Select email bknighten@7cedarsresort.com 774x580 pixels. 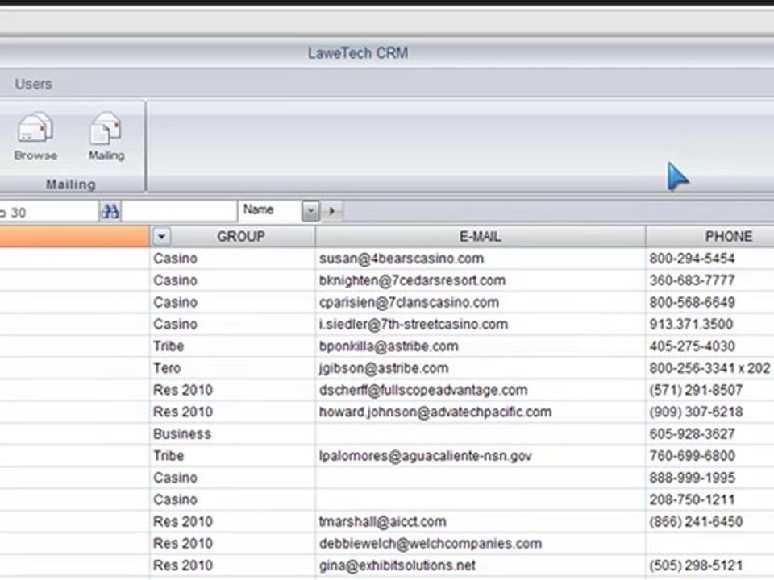412,280
